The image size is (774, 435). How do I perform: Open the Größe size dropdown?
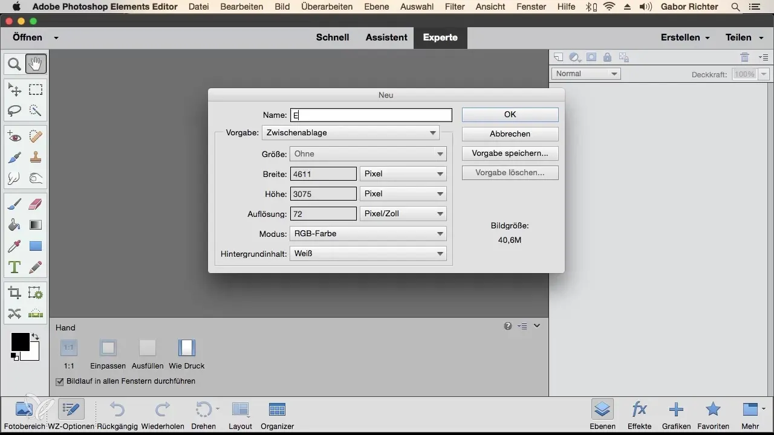pyautogui.click(x=368, y=153)
